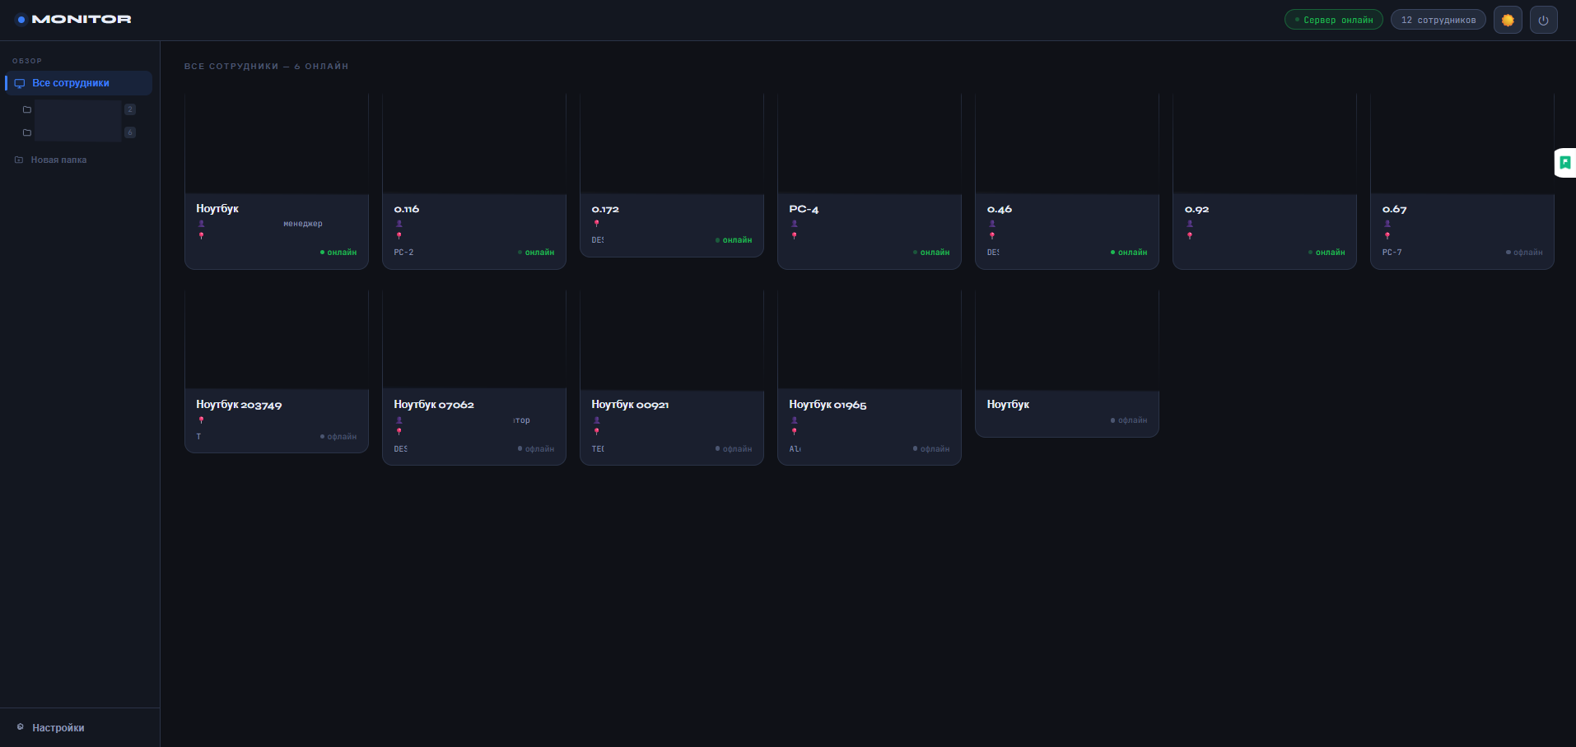
Task: Toggle the sun light theme button
Action: 1508,20
